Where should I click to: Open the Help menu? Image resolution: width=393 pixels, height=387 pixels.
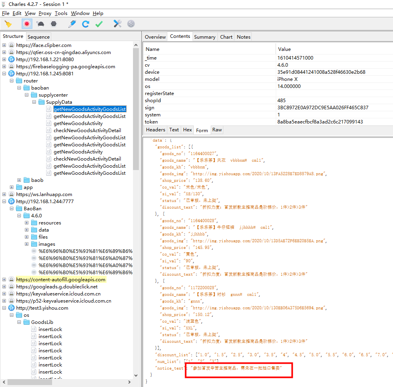coord(98,13)
